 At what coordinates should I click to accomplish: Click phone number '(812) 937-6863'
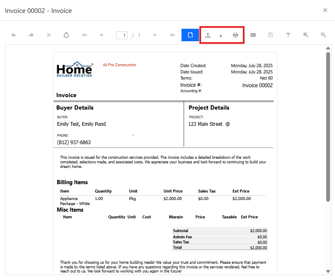(x=74, y=142)
